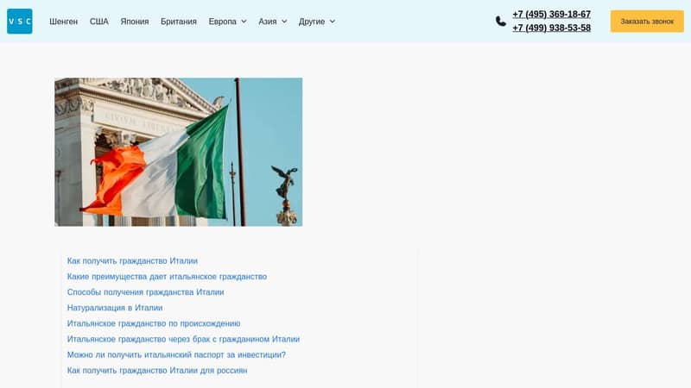Call the +7 (499) 938-53-58 number

coord(551,28)
